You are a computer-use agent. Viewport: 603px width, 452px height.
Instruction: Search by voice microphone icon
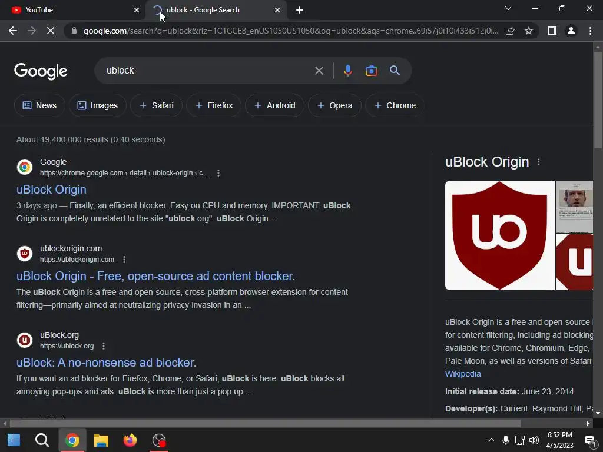pyautogui.click(x=347, y=71)
